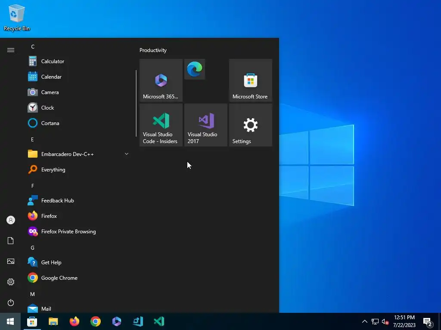
Task: Open File Explorer from the taskbar
Action: (53, 321)
